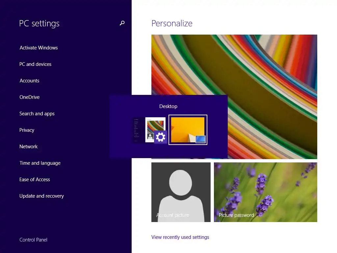337x253 pixels.
Task: Click the search magnifier icon in PC settings
Action: point(122,23)
